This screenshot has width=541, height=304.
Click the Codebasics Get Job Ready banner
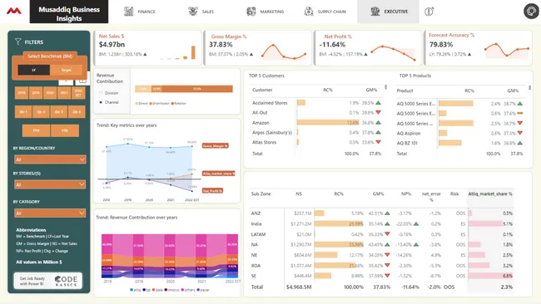(48, 281)
